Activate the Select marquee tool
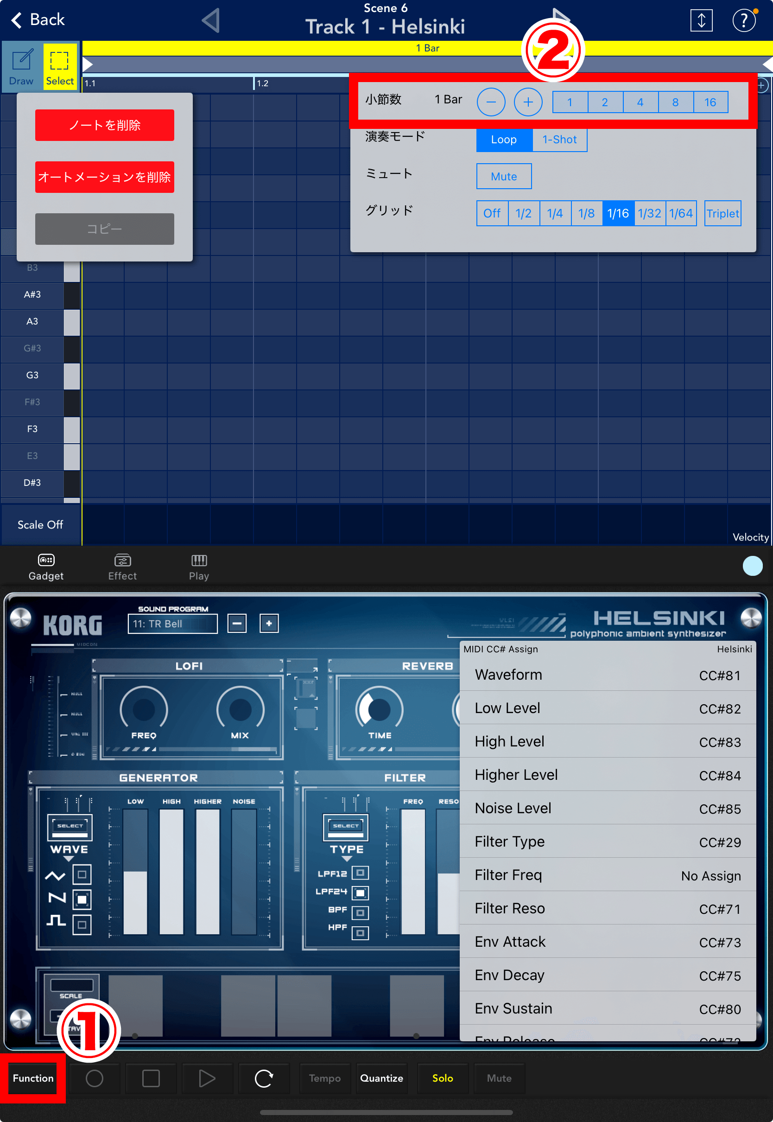 point(60,66)
